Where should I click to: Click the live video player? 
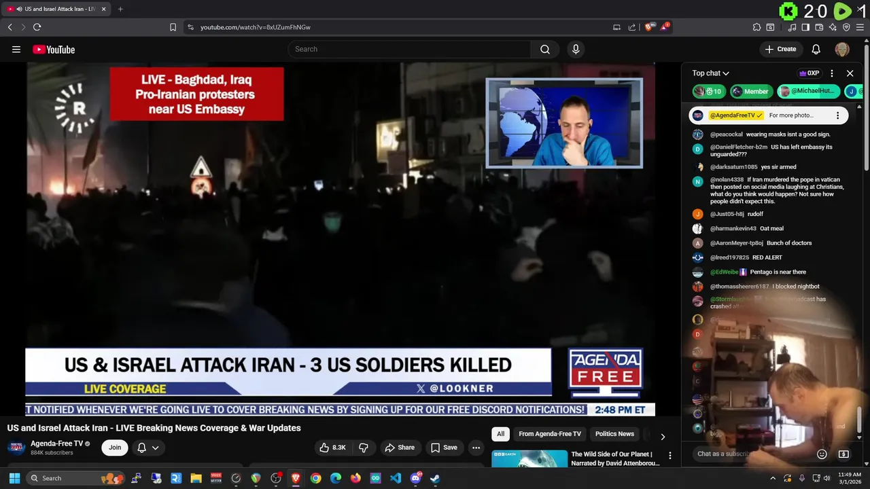[x=340, y=238]
